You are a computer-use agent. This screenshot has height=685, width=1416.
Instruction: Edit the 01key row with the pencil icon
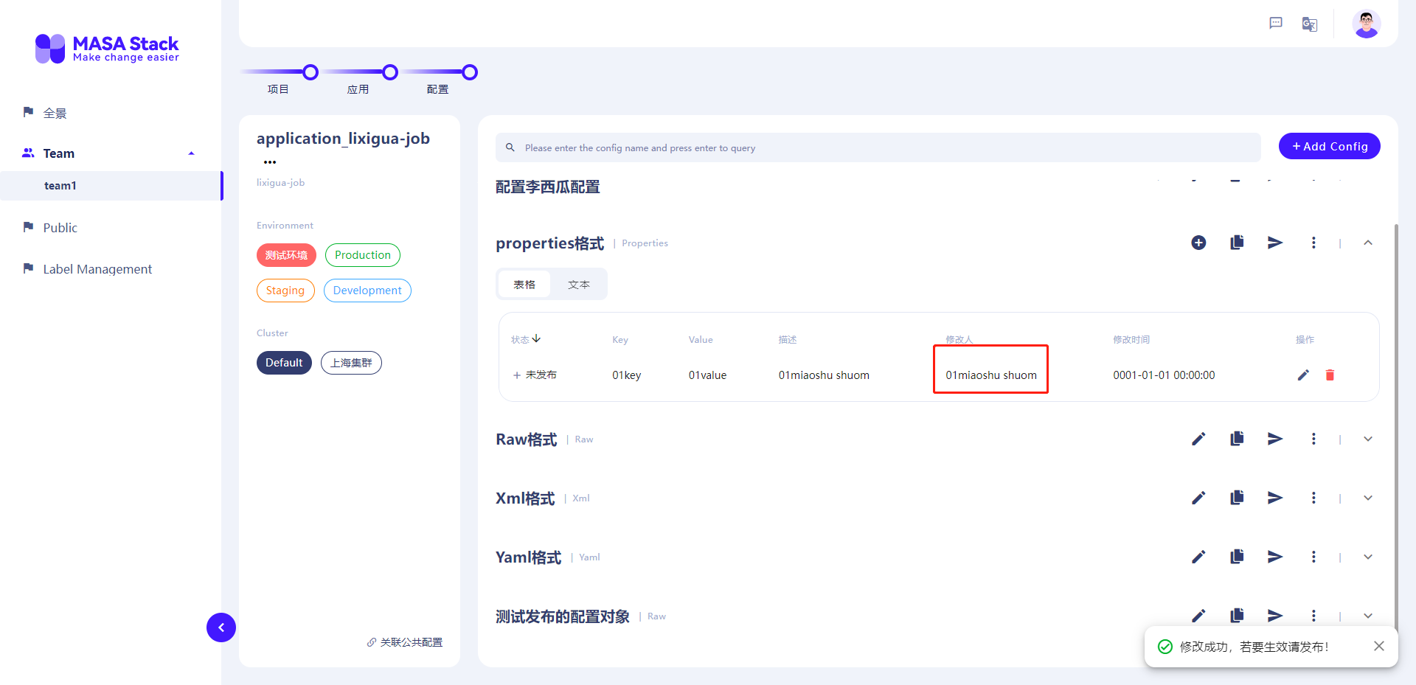click(x=1303, y=375)
